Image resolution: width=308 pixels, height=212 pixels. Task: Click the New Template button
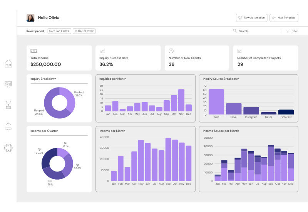pyautogui.click(x=284, y=18)
